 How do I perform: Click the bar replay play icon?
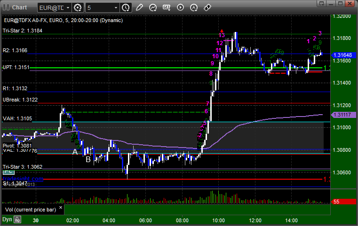pyautogui.click(x=180, y=8)
